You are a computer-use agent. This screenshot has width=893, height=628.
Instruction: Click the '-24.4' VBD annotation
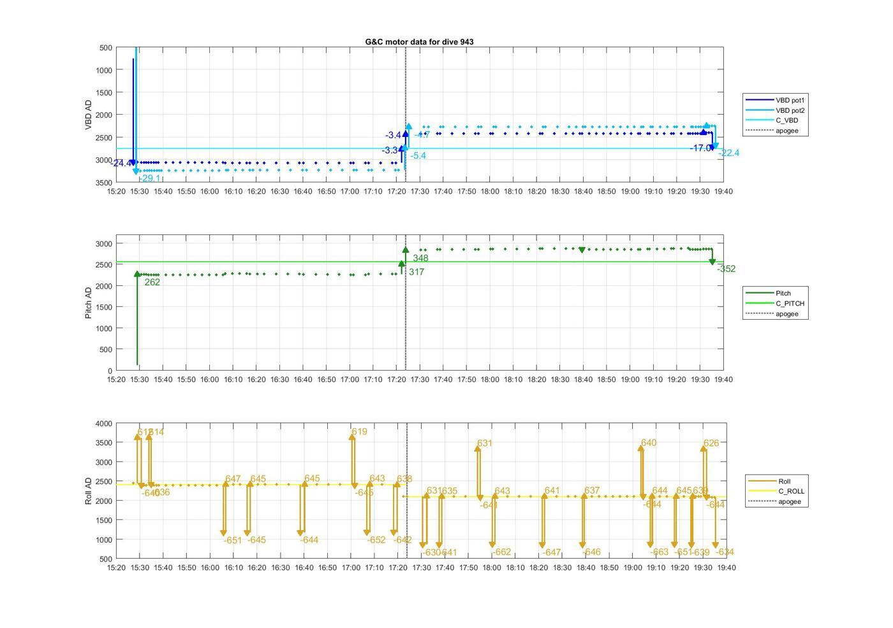point(121,164)
